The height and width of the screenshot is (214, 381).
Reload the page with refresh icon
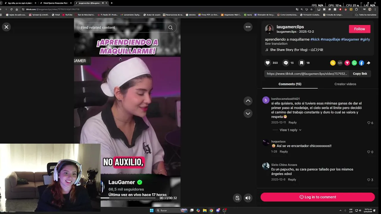coord(11,9)
